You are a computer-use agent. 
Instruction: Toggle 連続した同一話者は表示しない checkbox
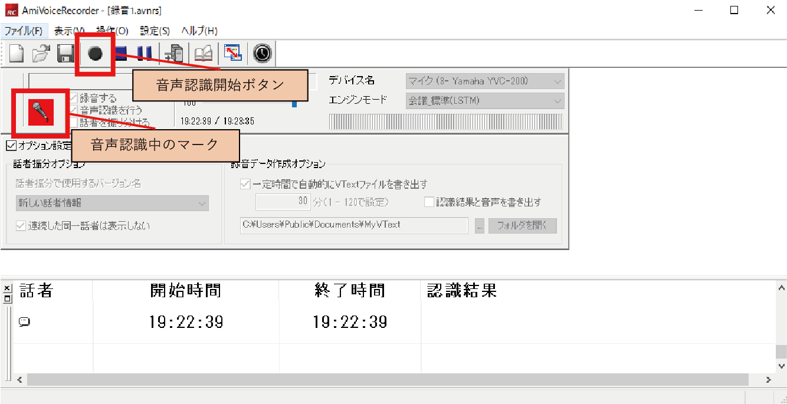[x=21, y=226]
